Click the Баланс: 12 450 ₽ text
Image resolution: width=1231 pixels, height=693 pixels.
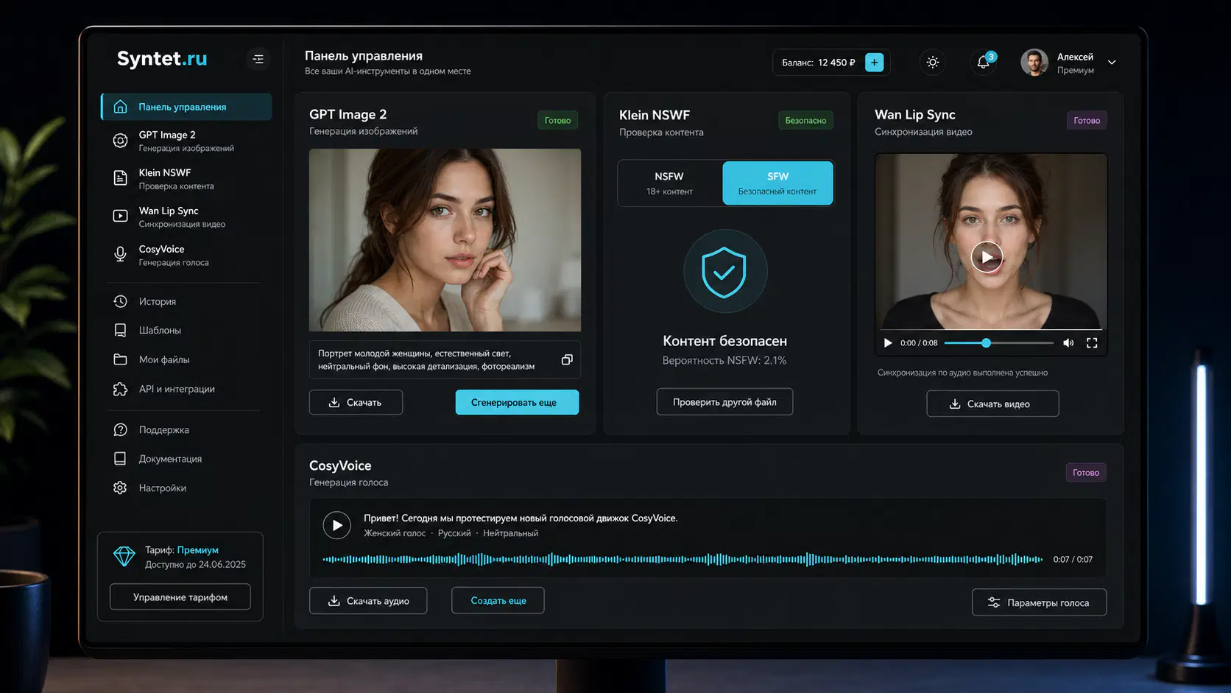pos(818,63)
